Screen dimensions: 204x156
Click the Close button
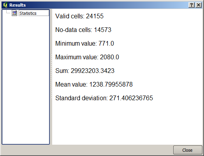(188, 150)
